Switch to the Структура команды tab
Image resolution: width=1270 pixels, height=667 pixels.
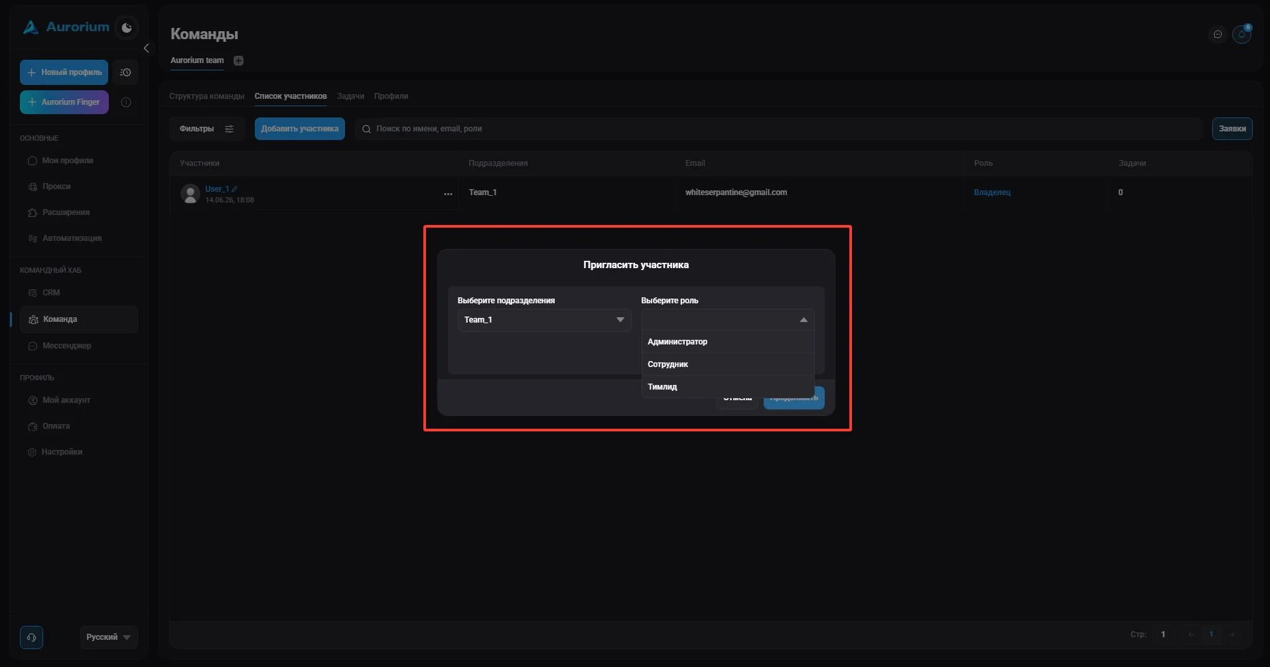[x=206, y=96]
